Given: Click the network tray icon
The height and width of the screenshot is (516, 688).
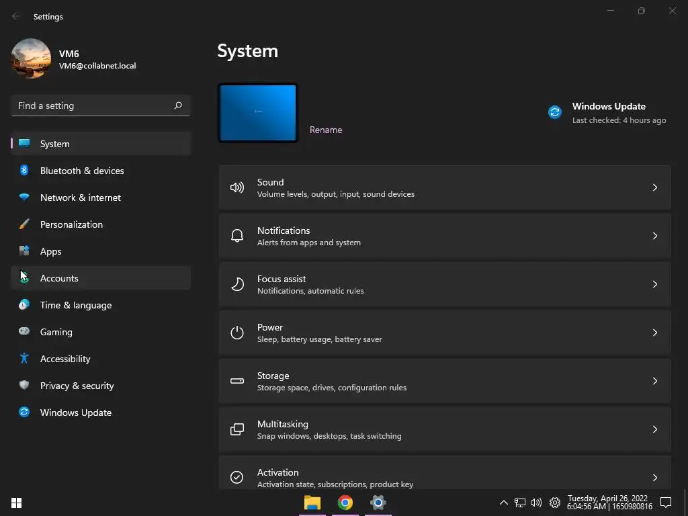Looking at the screenshot, I should click(520, 503).
